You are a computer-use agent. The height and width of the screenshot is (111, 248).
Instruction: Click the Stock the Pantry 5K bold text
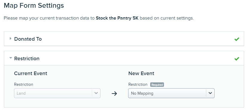(x=117, y=18)
